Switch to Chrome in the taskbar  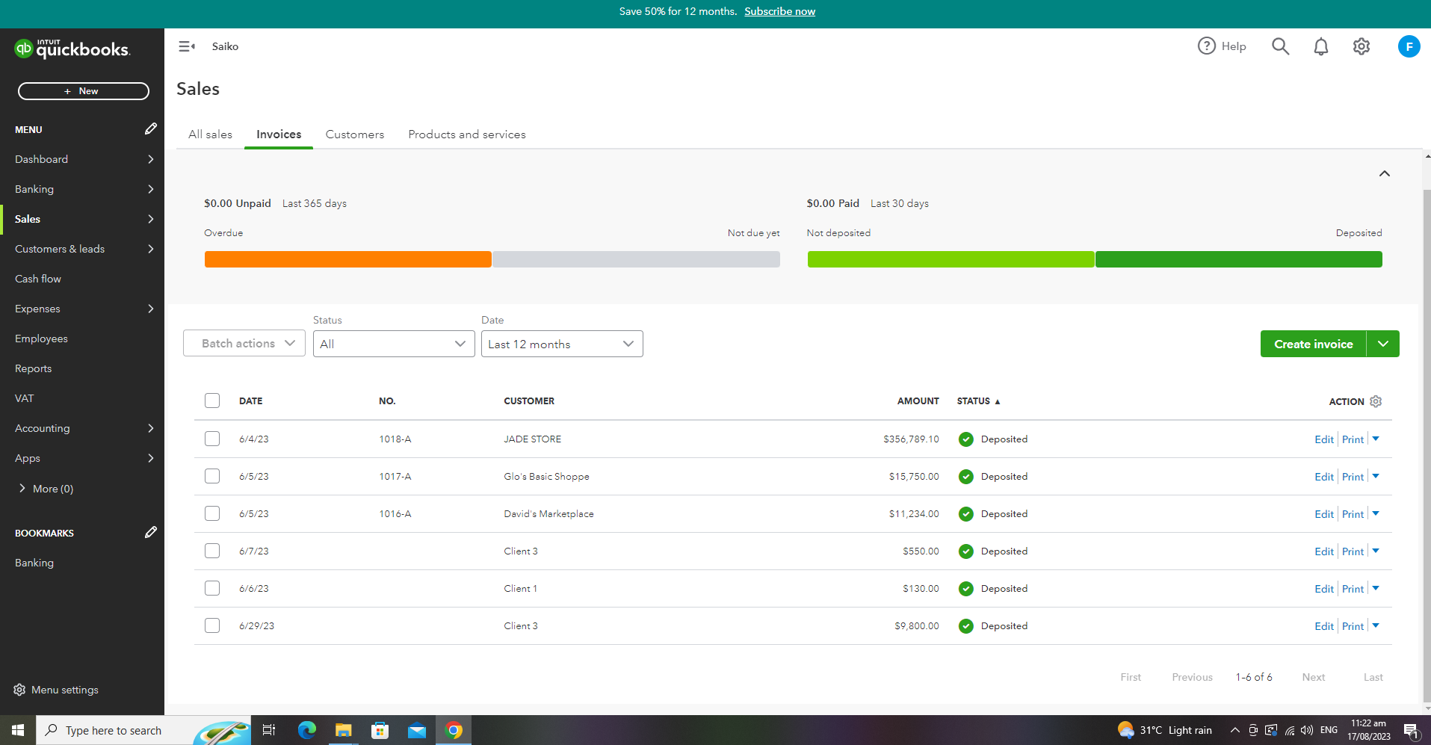click(x=454, y=730)
